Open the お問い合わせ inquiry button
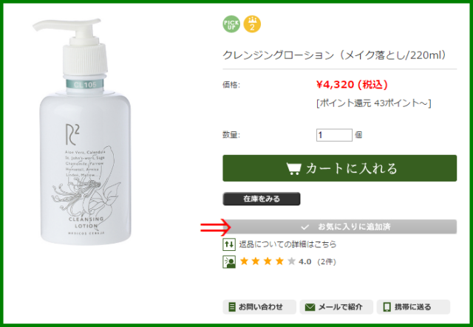The width and height of the screenshot is (473, 327). (x=259, y=307)
